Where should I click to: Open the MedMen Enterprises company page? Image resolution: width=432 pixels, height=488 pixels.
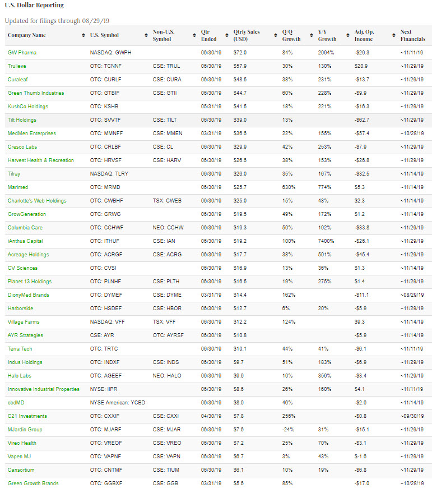32,133
